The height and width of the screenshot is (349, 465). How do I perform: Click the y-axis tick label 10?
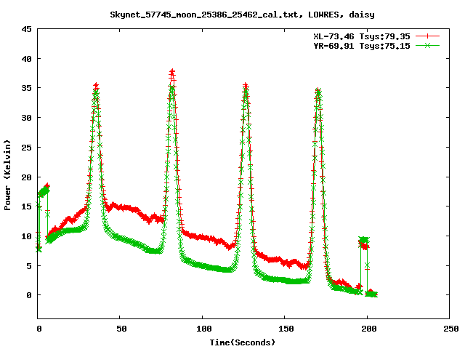pyautogui.click(x=26, y=236)
